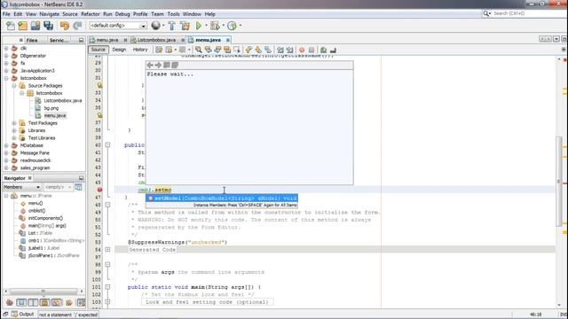Click the Navigator horizontal scrollbar thumb
Screen dimensions: 568x319
click(43, 292)
